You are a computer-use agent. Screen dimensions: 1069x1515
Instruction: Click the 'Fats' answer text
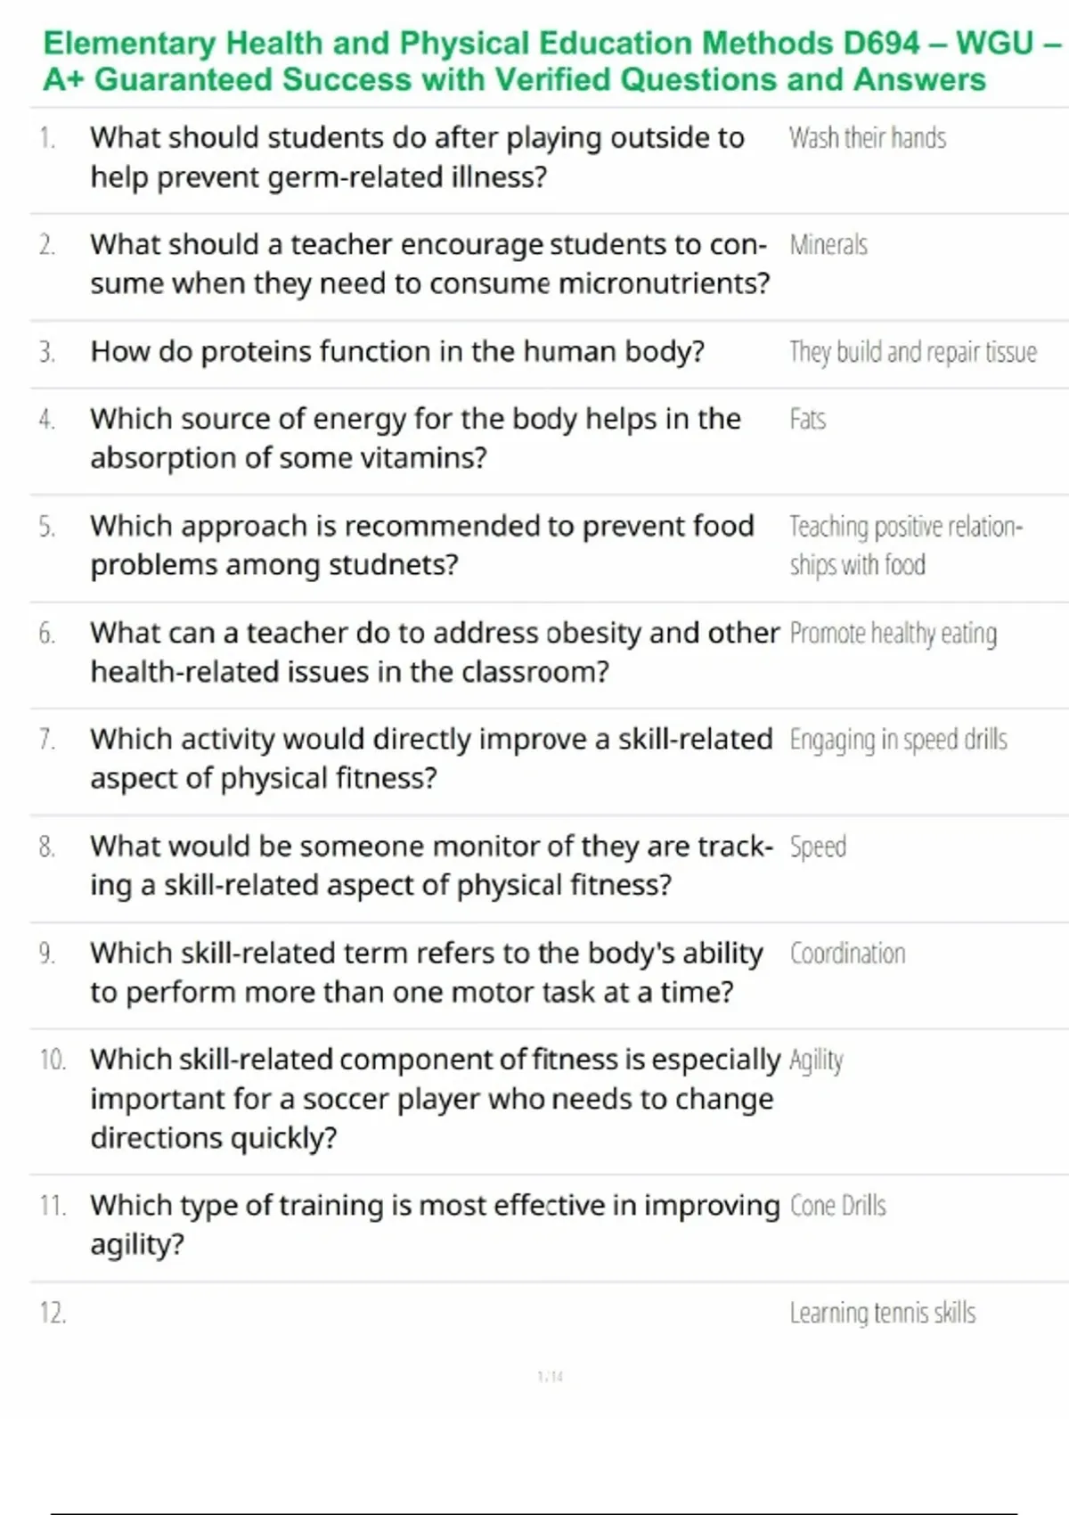click(x=807, y=419)
